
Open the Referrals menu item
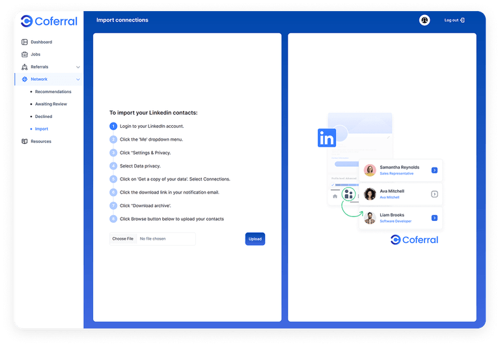40,66
